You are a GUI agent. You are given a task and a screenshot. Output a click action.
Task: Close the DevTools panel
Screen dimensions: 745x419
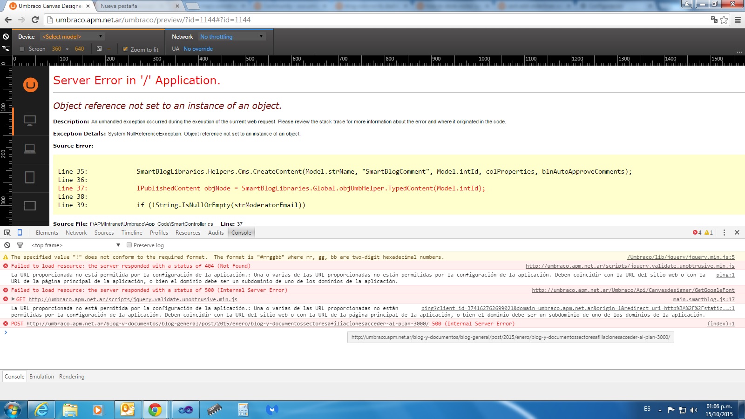point(737,232)
